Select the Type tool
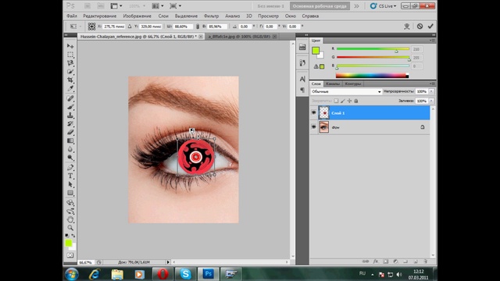Image resolution: width=500 pixels, height=281 pixels. tap(70, 176)
